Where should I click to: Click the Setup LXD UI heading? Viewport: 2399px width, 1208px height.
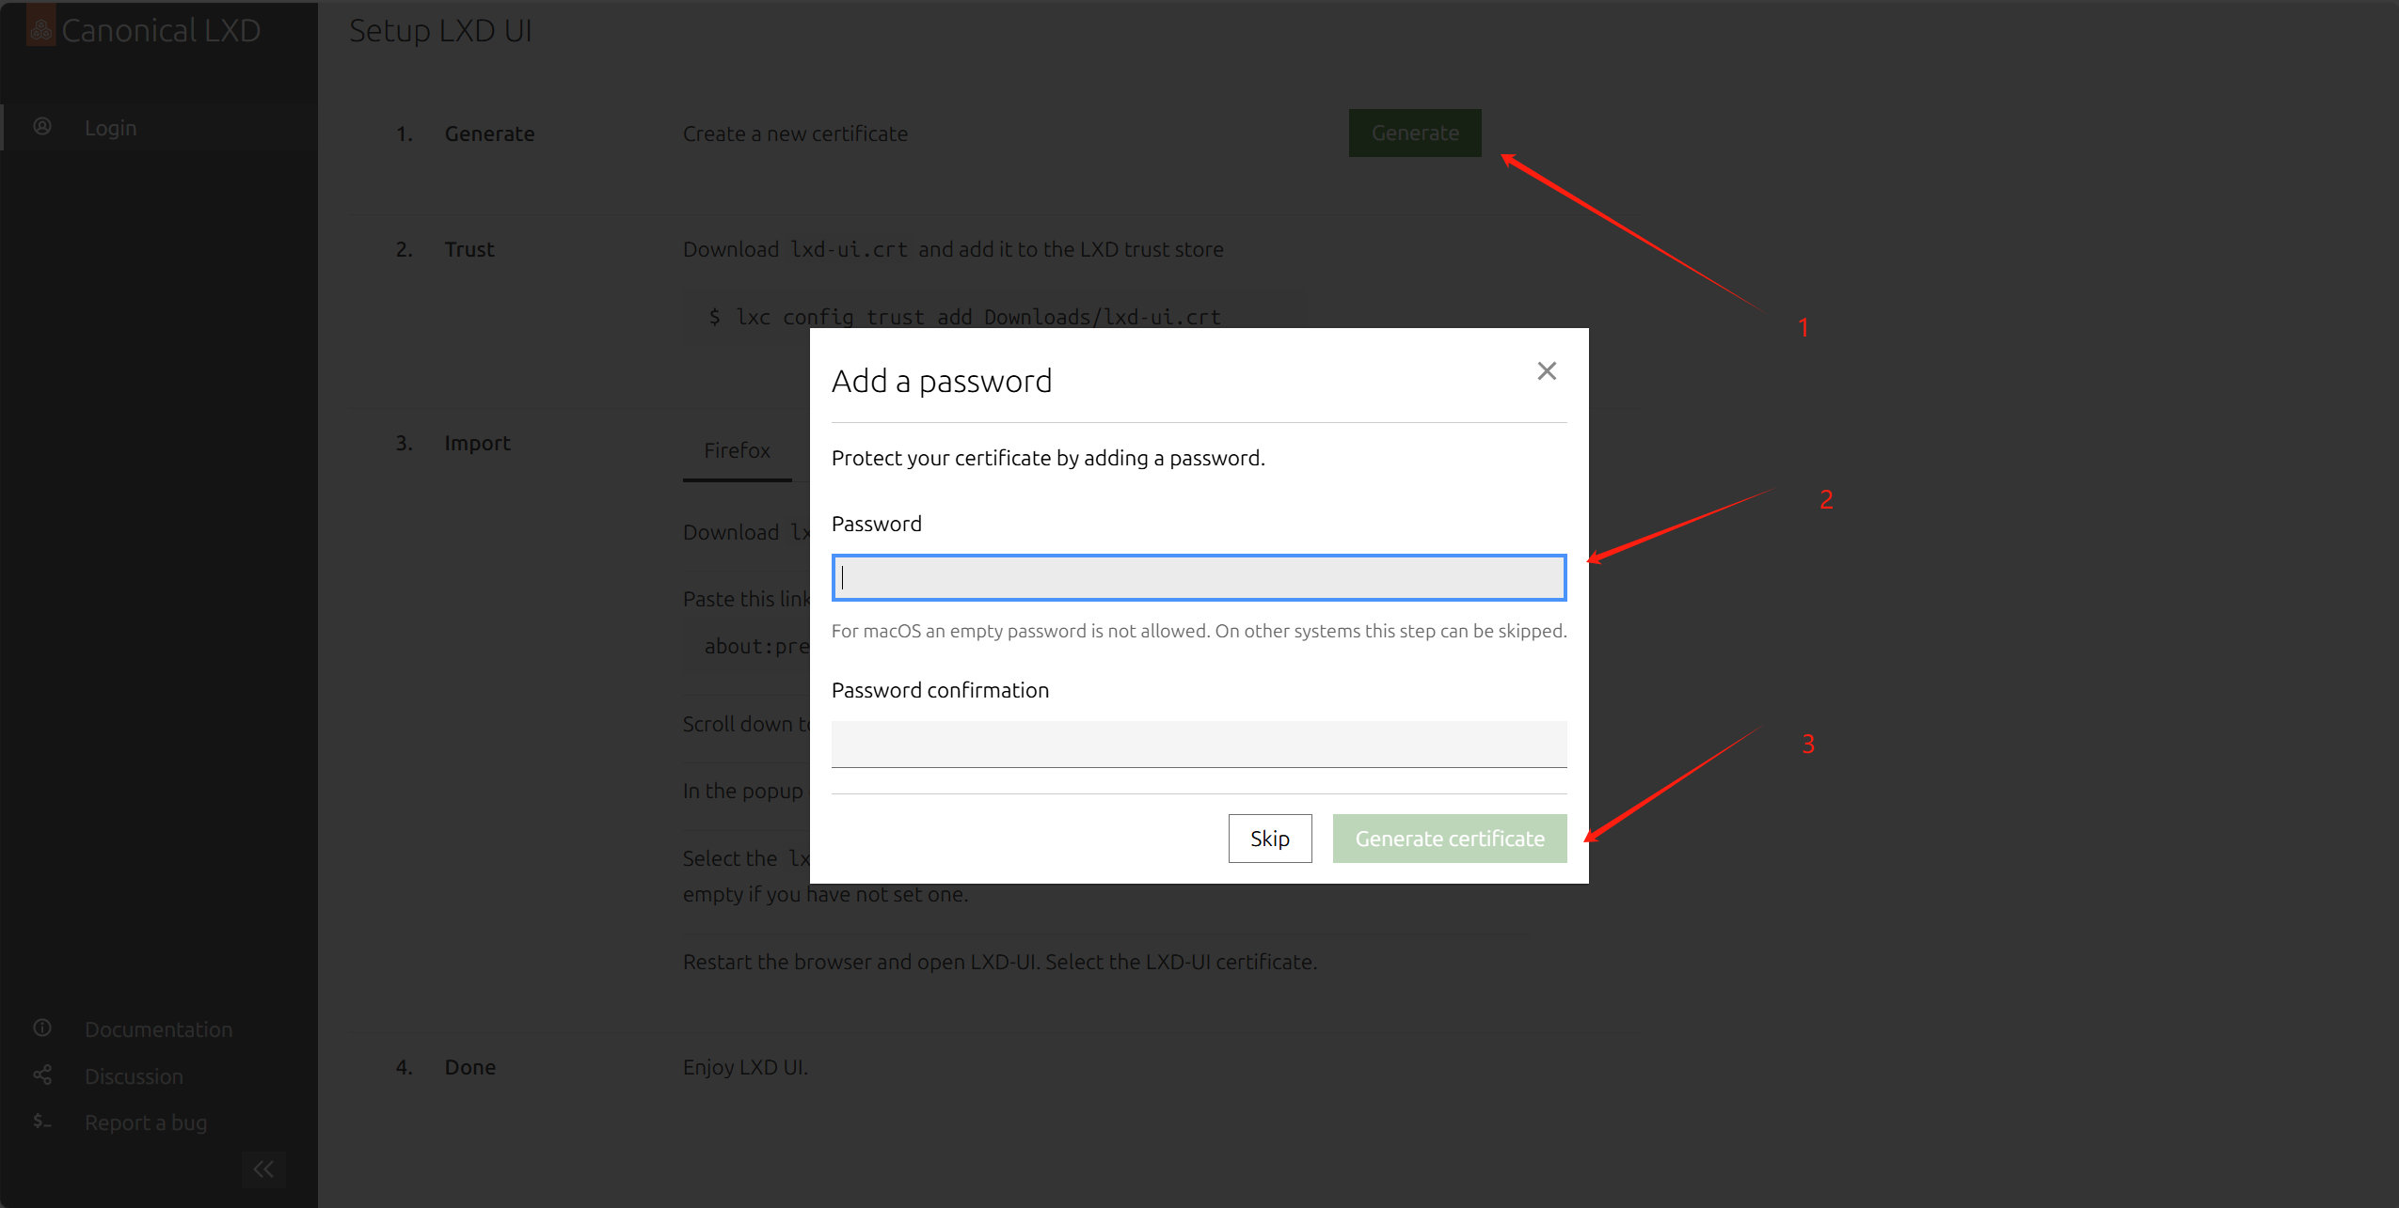click(x=440, y=31)
